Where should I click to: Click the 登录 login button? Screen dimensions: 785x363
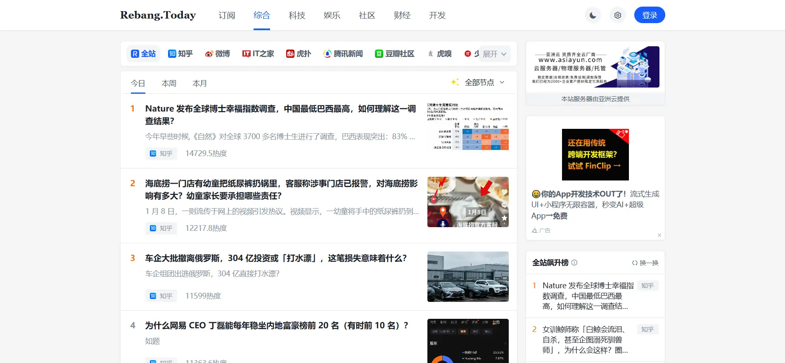(x=649, y=15)
